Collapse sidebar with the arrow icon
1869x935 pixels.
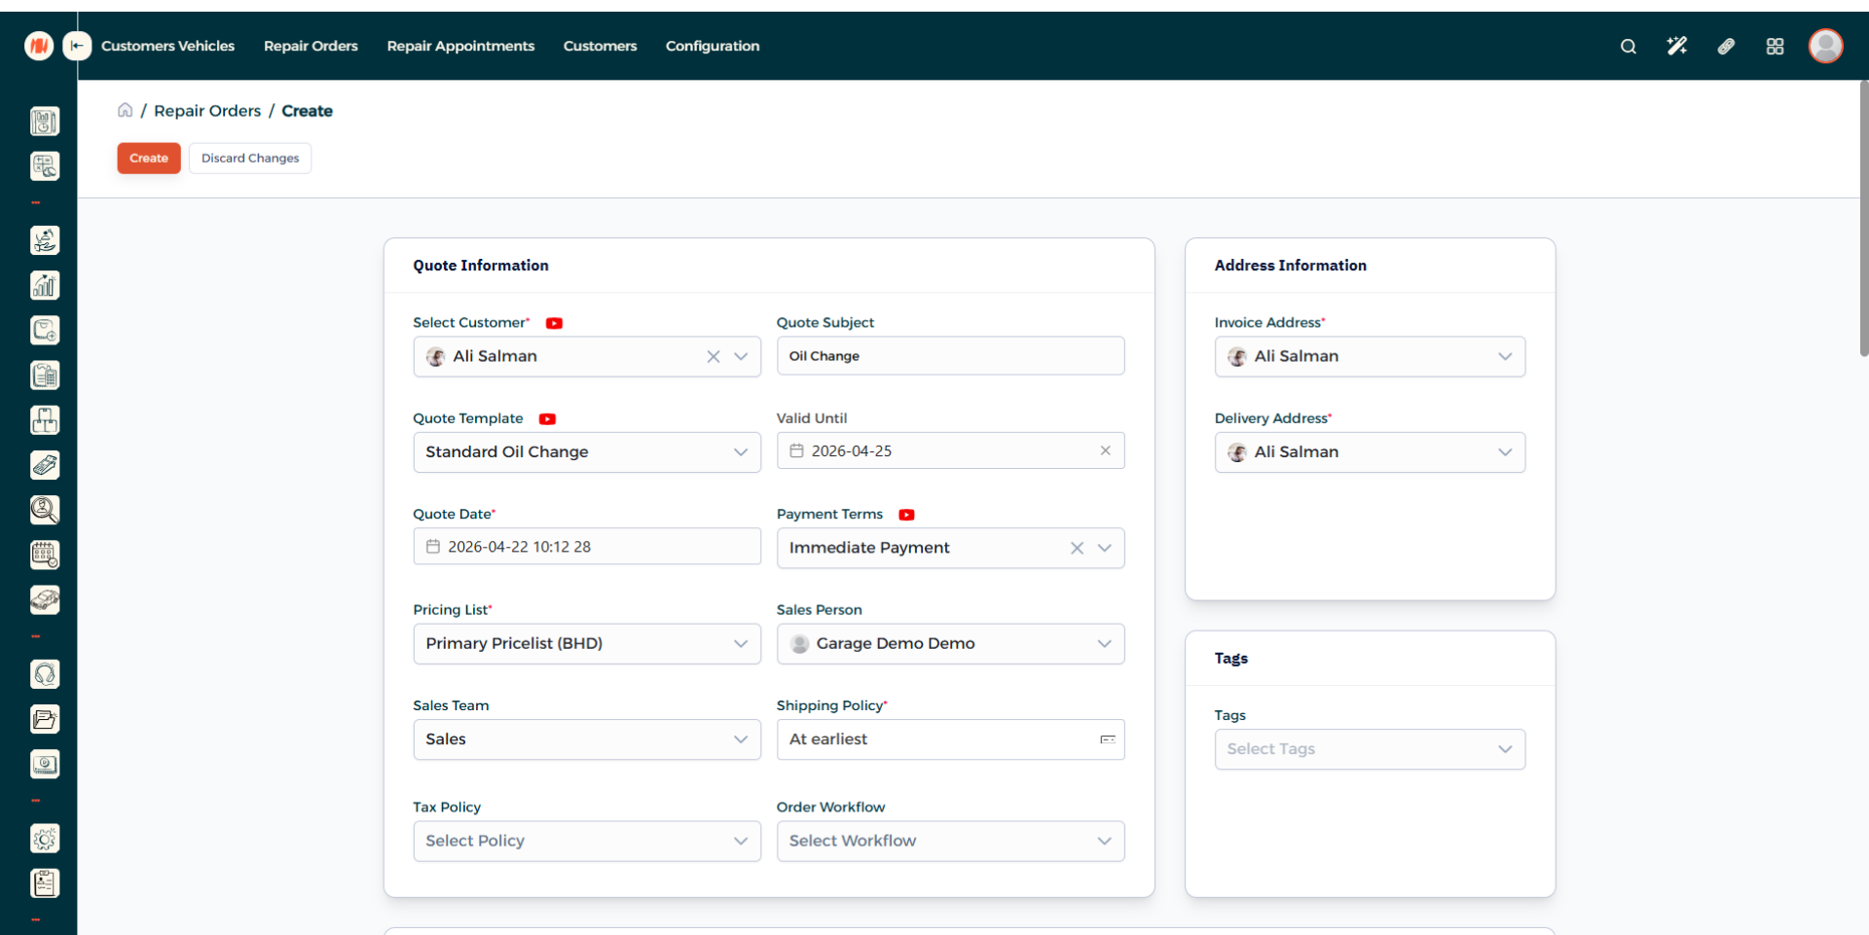(77, 46)
